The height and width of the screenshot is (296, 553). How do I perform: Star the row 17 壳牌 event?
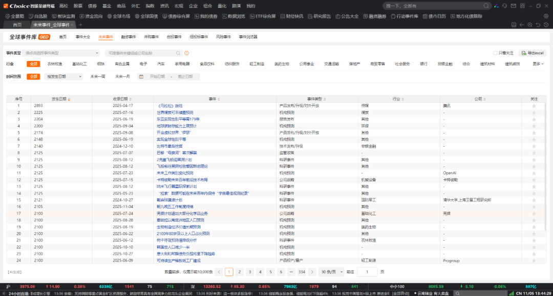click(534, 213)
